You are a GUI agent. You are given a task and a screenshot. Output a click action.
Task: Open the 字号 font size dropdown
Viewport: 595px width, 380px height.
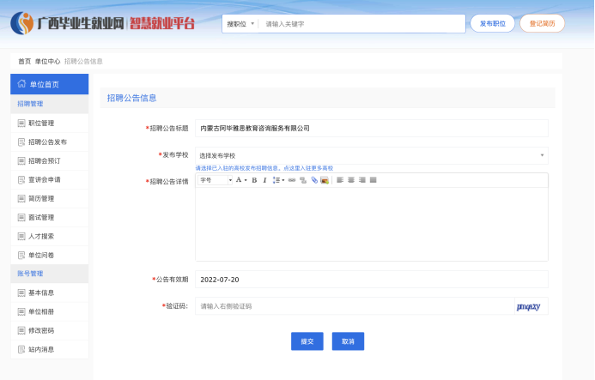(x=215, y=180)
